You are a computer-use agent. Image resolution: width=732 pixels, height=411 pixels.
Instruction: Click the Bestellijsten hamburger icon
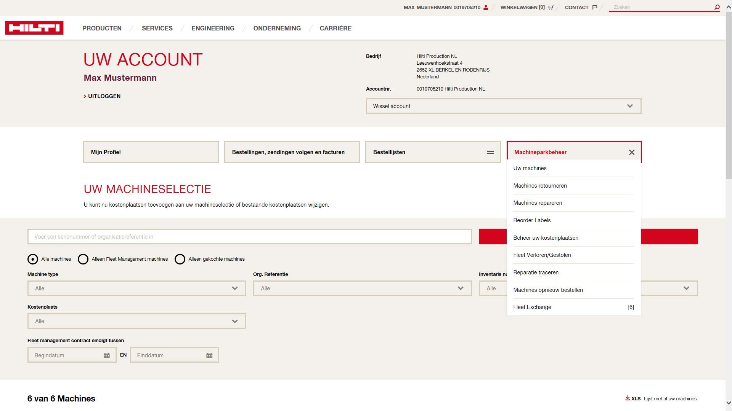pyautogui.click(x=491, y=152)
